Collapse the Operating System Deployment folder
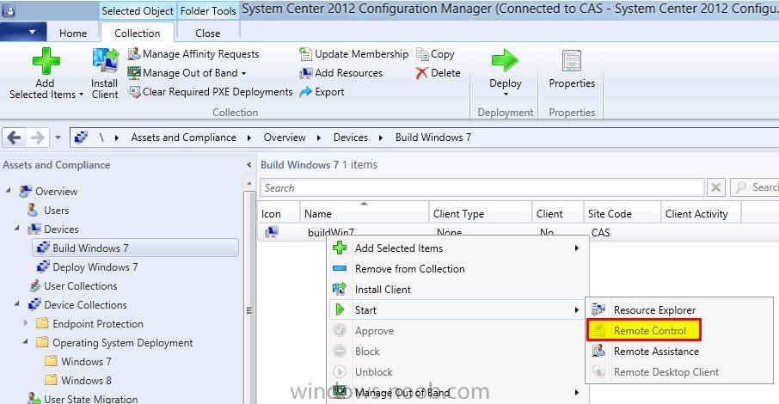 pyautogui.click(x=26, y=341)
